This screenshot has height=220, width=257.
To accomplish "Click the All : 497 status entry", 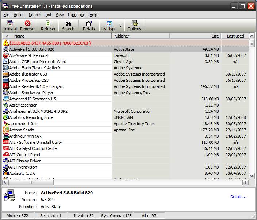I will [149, 216].
